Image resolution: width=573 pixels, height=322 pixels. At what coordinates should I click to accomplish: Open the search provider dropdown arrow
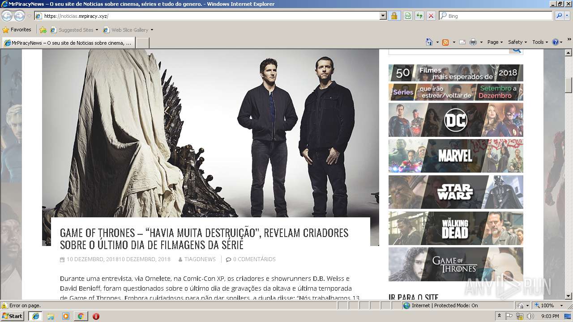pos(567,16)
